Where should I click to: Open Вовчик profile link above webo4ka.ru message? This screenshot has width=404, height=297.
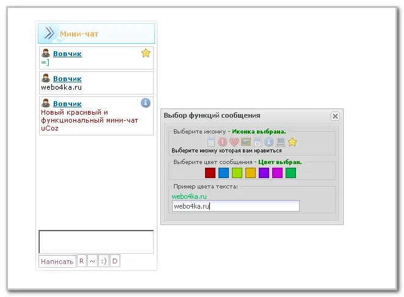(x=67, y=79)
